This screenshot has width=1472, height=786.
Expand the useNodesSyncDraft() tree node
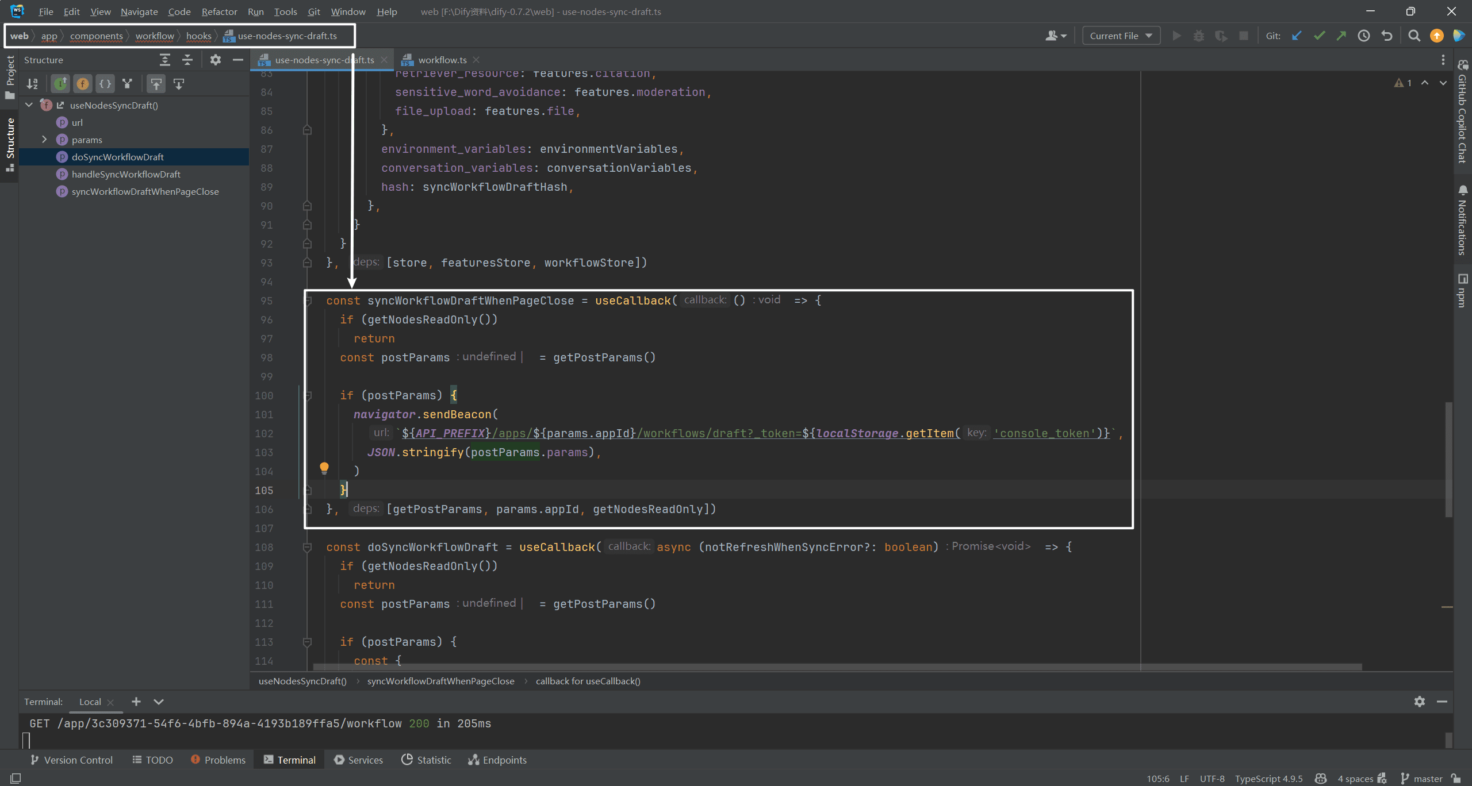pos(28,104)
